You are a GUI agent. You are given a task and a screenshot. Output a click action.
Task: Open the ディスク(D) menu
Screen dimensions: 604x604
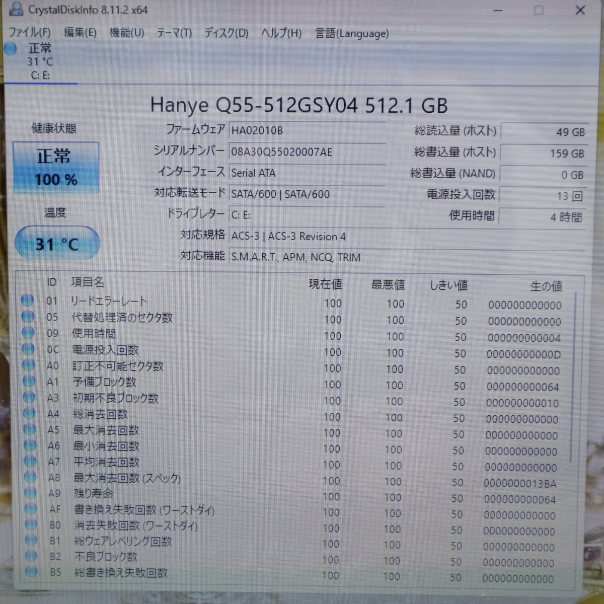(226, 33)
